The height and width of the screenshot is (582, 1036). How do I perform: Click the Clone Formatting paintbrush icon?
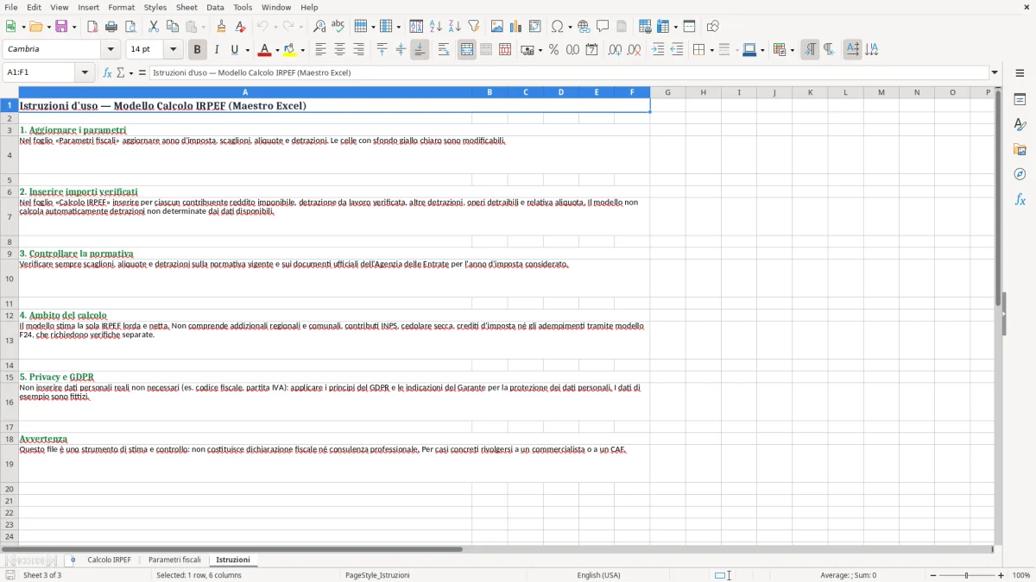click(x=222, y=27)
